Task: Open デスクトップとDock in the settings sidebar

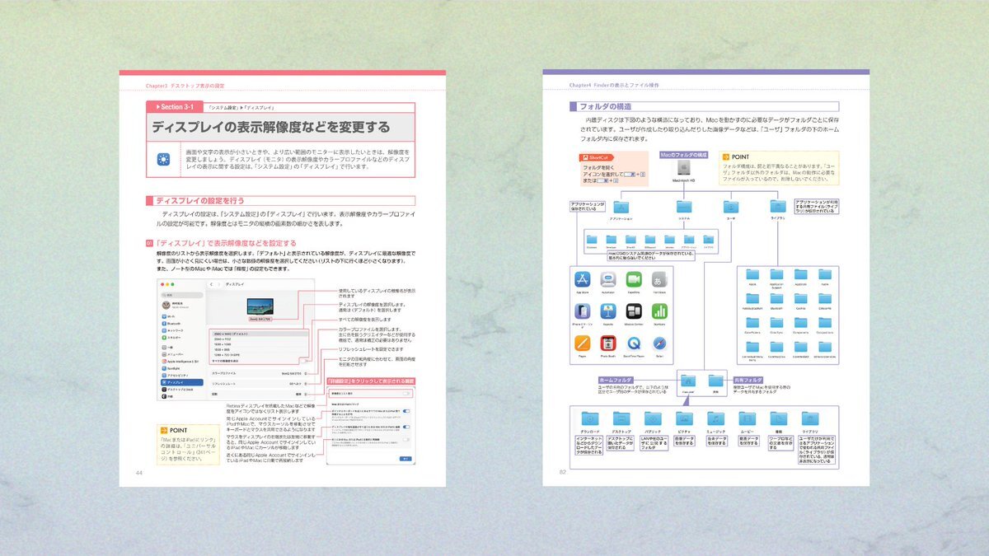Action: pos(181,390)
